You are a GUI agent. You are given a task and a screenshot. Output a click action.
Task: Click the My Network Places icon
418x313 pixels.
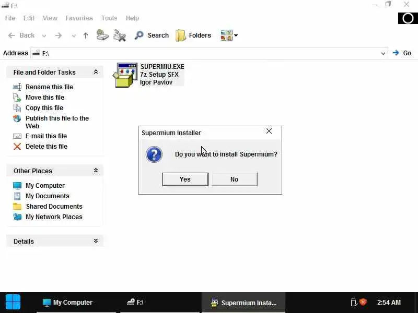coord(17,217)
